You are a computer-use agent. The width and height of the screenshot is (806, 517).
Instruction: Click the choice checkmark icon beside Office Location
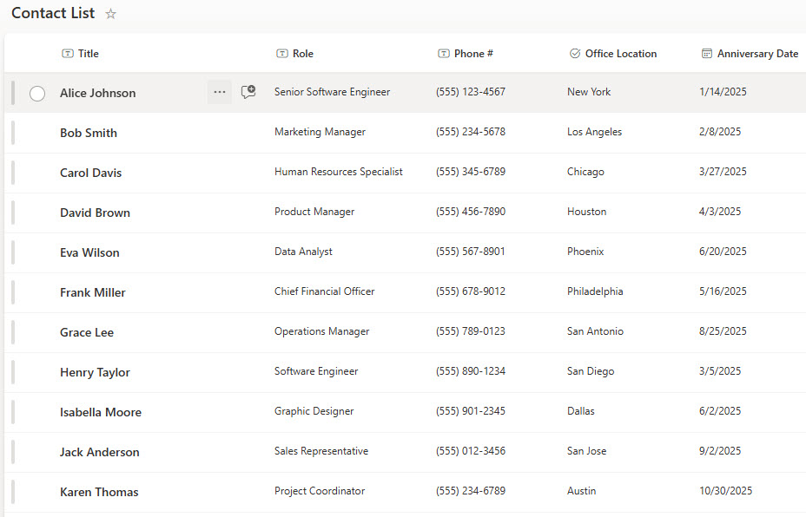(574, 54)
